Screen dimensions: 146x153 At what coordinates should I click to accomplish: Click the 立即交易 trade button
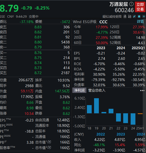click(140, 7)
